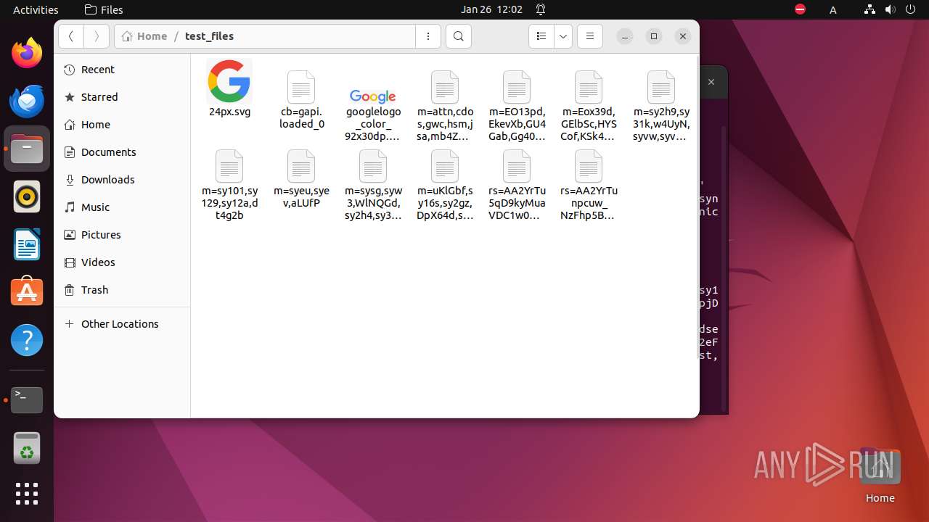Open Recent in the sidebar
This screenshot has height=522, width=929.
pyautogui.click(x=122, y=70)
